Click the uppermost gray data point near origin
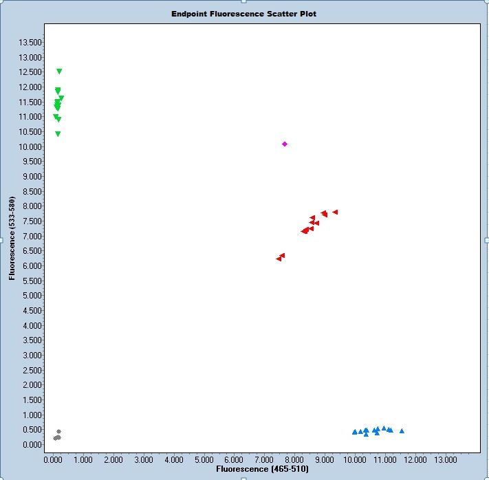489x480 pixels. [x=59, y=431]
